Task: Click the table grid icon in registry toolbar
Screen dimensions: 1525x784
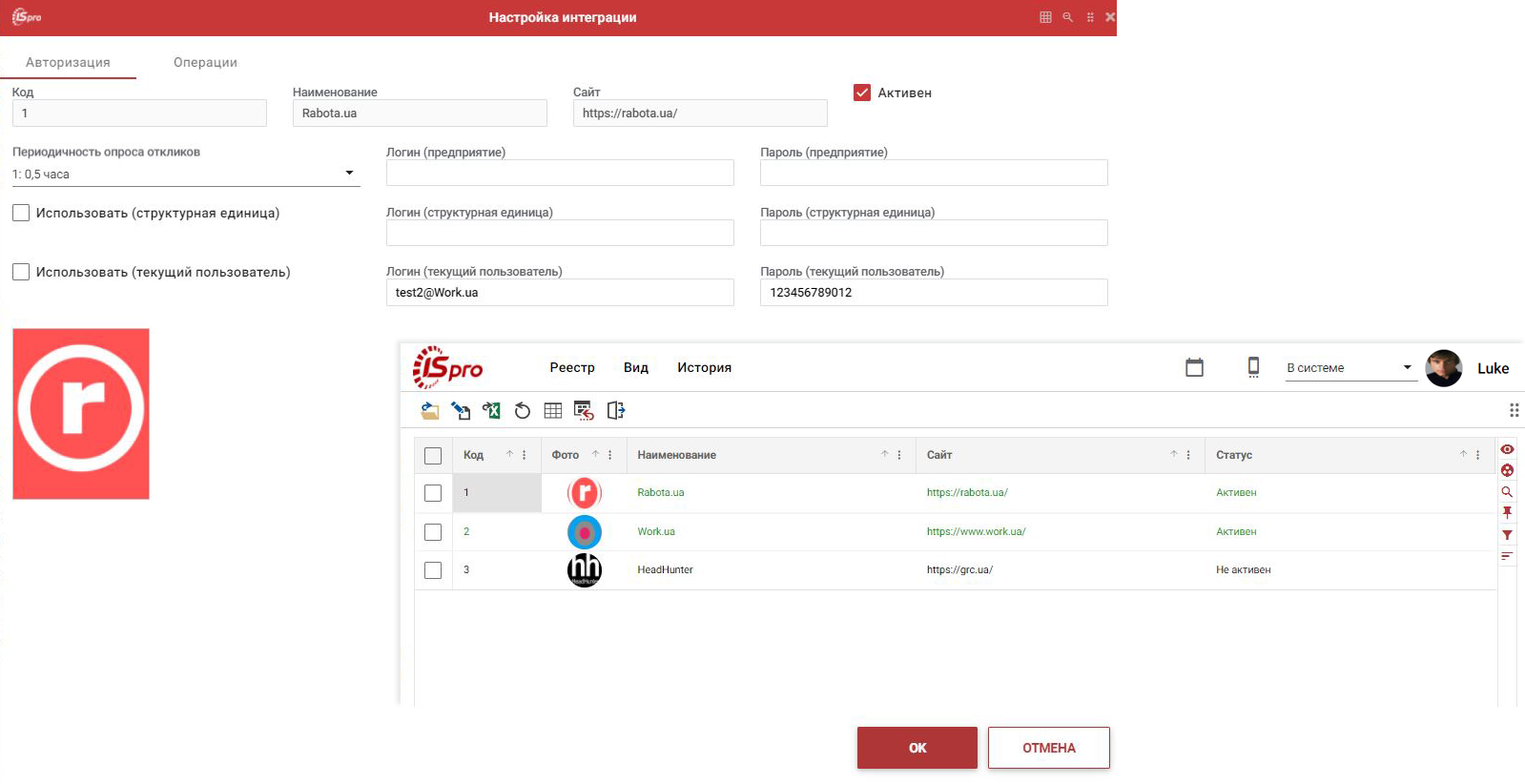Action: click(x=552, y=411)
